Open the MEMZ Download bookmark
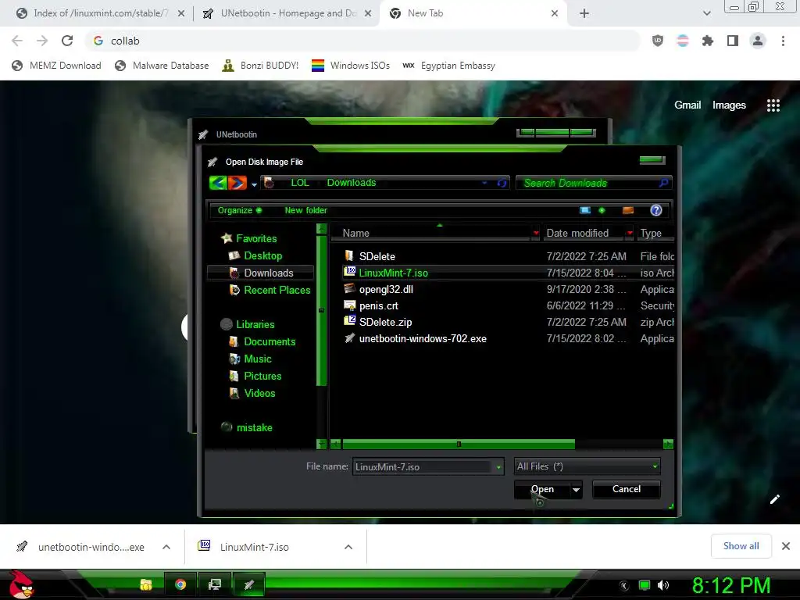Screen dimensions: 800x600 (56, 66)
